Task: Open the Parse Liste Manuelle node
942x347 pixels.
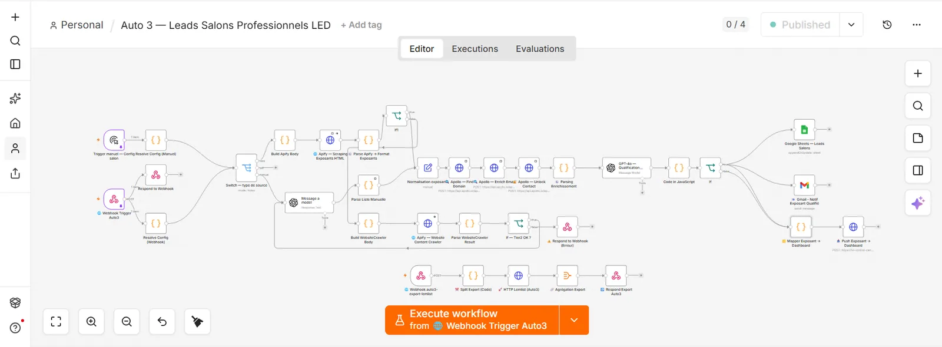Action: pos(369,186)
